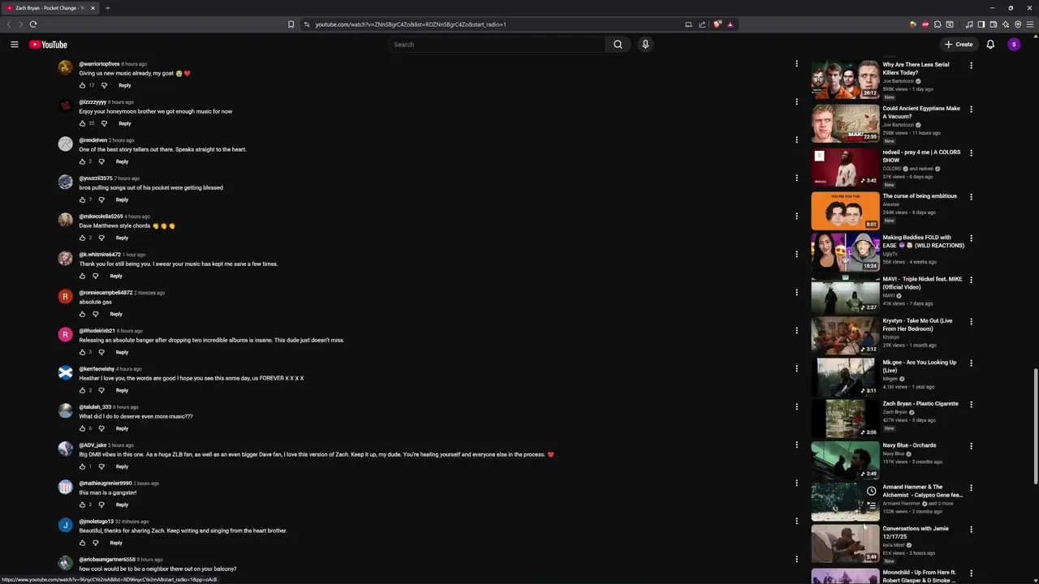Play 'Krystyn - Take Me Out' thumbnail
Screen dimensions: 1039x584
click(845, 335)
